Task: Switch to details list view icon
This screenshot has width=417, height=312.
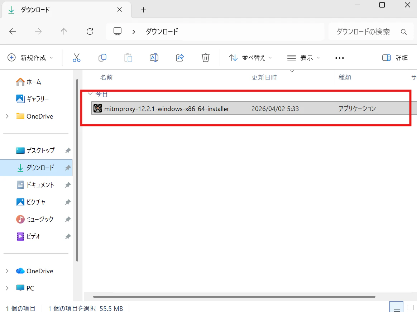Action: tap(397, 308)
